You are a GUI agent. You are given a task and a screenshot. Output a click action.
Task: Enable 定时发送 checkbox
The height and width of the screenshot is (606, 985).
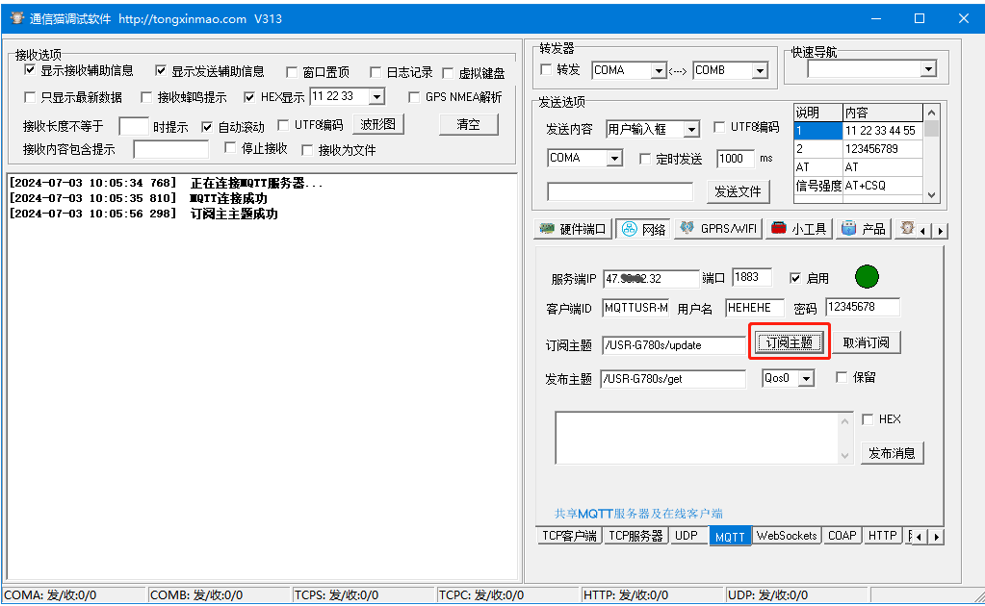coord(644,159)
